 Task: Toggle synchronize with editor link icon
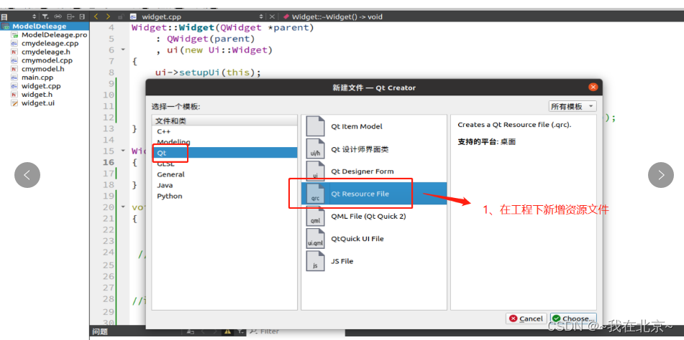(58, 16)
